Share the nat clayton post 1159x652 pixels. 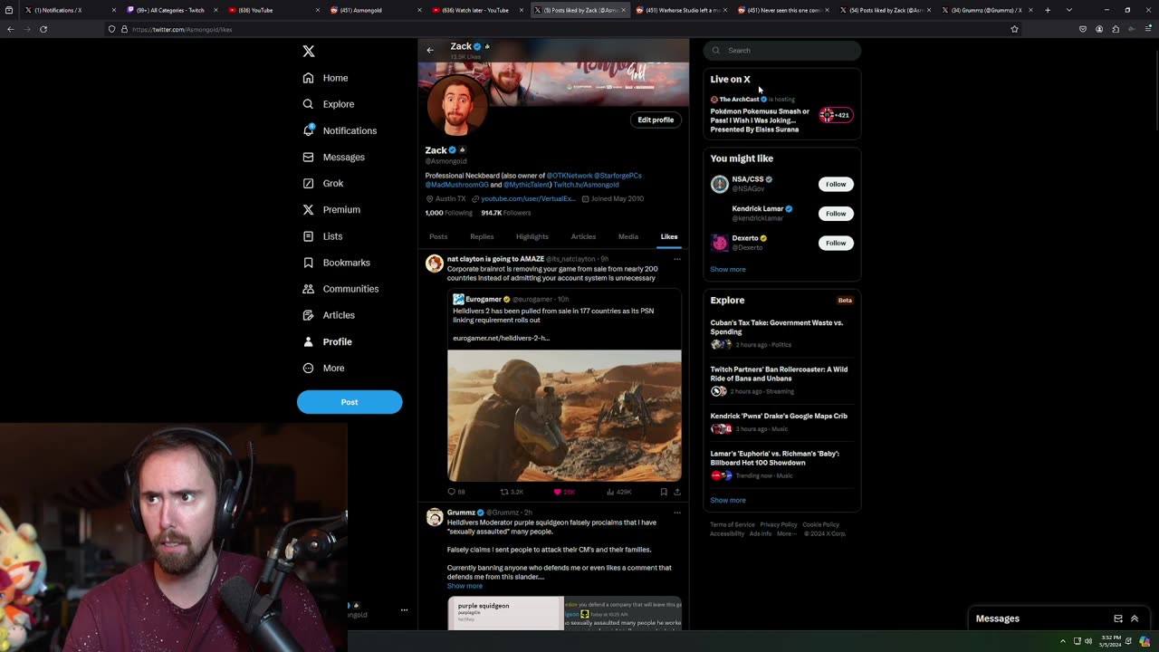tap(676, 492)
